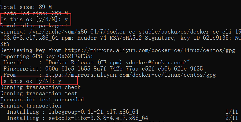Click the 'Installed size: 368 M' text
Screen dimensions: 241x122
tap(34, 13)
